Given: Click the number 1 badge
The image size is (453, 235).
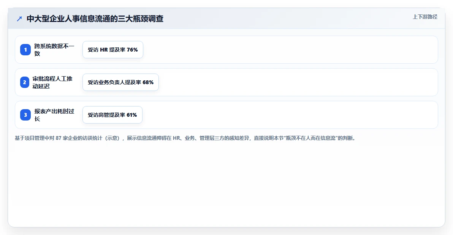Looking at the screenshot, I should point(25,50).
